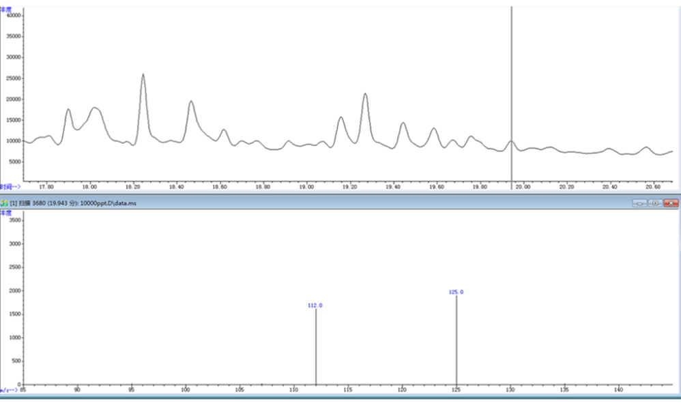
Task: Choose the peak near 17.90 minutes
Action: 68,109
